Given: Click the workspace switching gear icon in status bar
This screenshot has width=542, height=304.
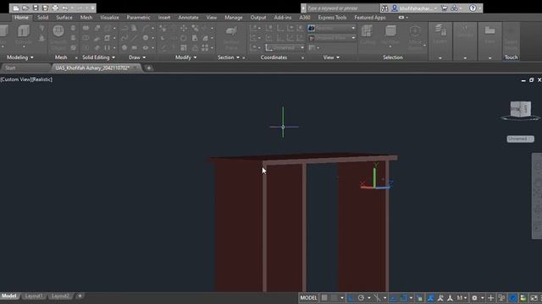Looking at the screenshot, I should pos(474,297).
